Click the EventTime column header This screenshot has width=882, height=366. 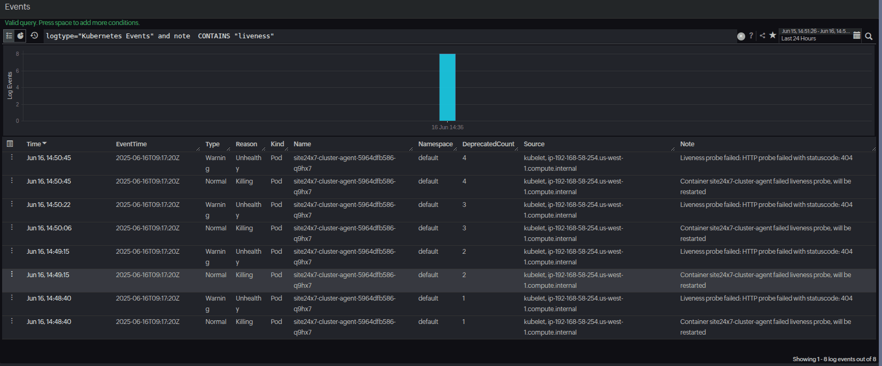coord(131,144)
